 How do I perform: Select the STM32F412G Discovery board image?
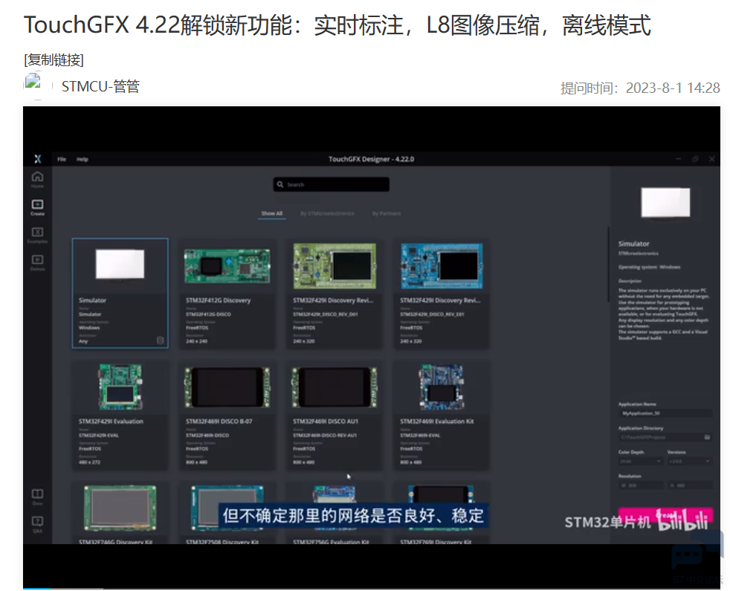[x=227, y=266]
